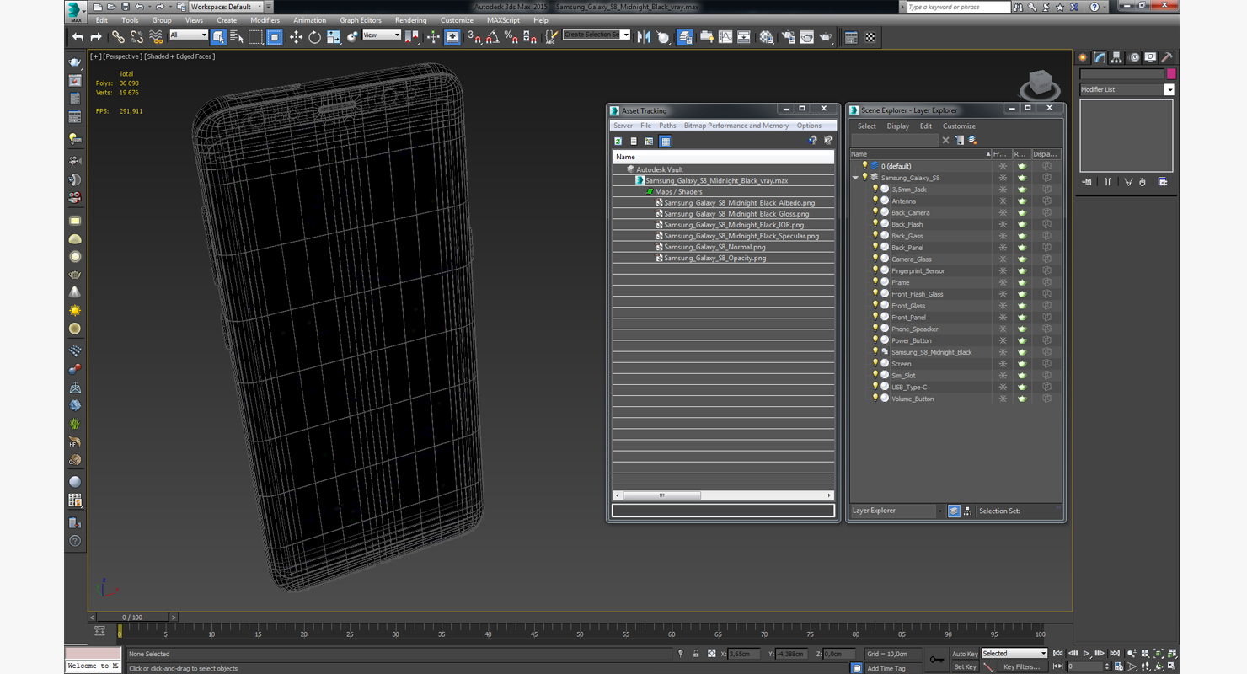Open Bitmap Performance and Memory menu

coord(736,126)
